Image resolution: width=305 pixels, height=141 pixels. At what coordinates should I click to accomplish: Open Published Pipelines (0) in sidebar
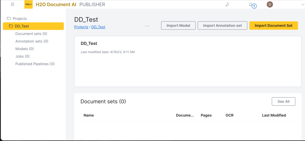tap(35, 64)
